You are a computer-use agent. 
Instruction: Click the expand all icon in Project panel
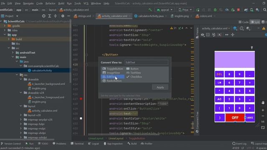pos(50,16)
